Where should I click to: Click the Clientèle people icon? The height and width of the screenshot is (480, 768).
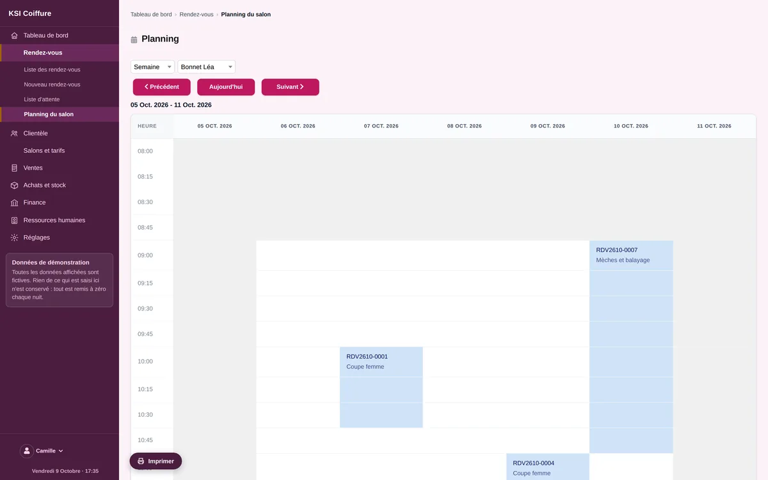(15, 134)
